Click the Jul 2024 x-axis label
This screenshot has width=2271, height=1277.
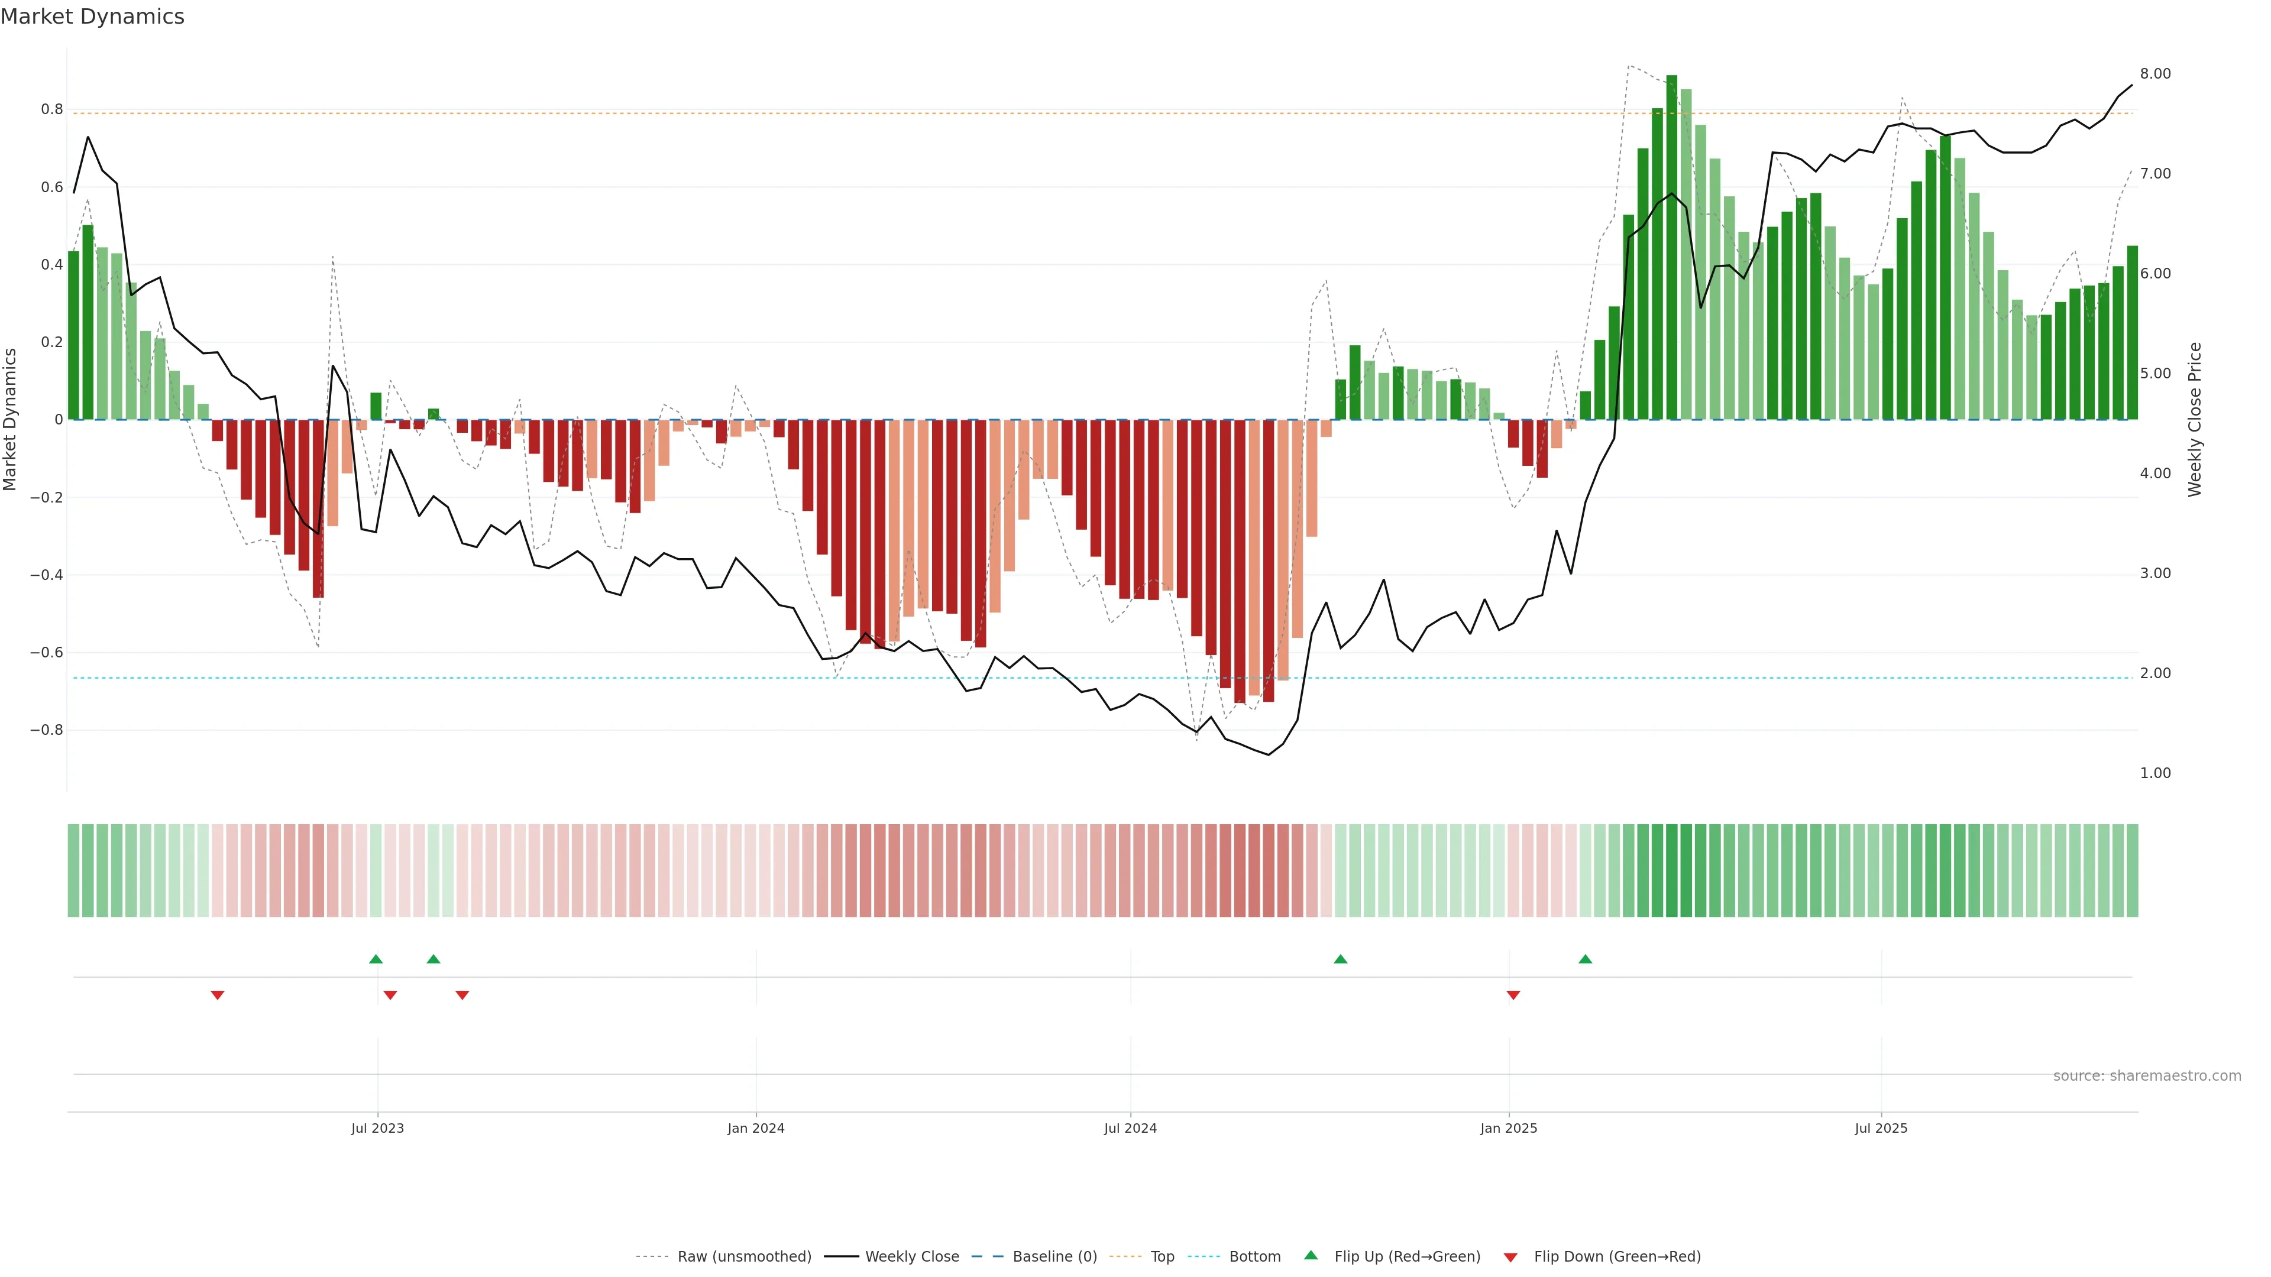coord(1130,1128)
